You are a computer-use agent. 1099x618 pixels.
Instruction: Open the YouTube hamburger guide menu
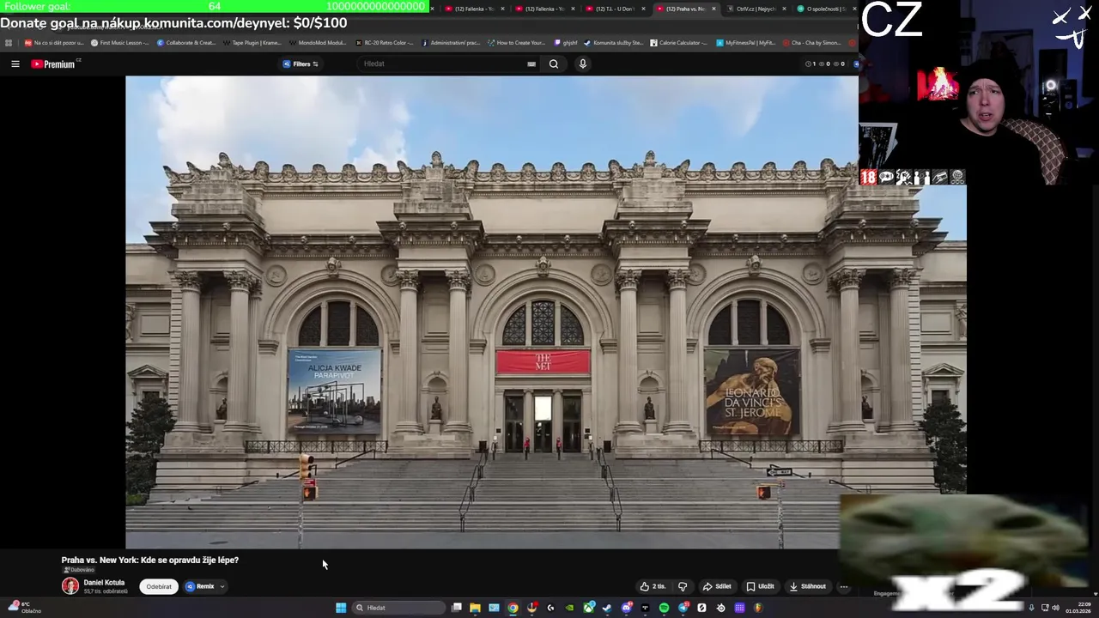15,64
